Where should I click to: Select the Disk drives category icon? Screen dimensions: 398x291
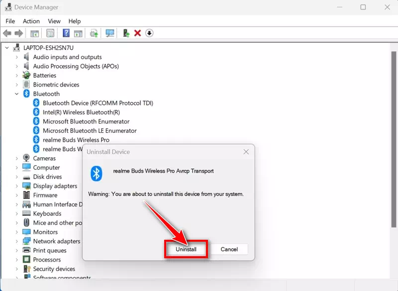point(26,177)
